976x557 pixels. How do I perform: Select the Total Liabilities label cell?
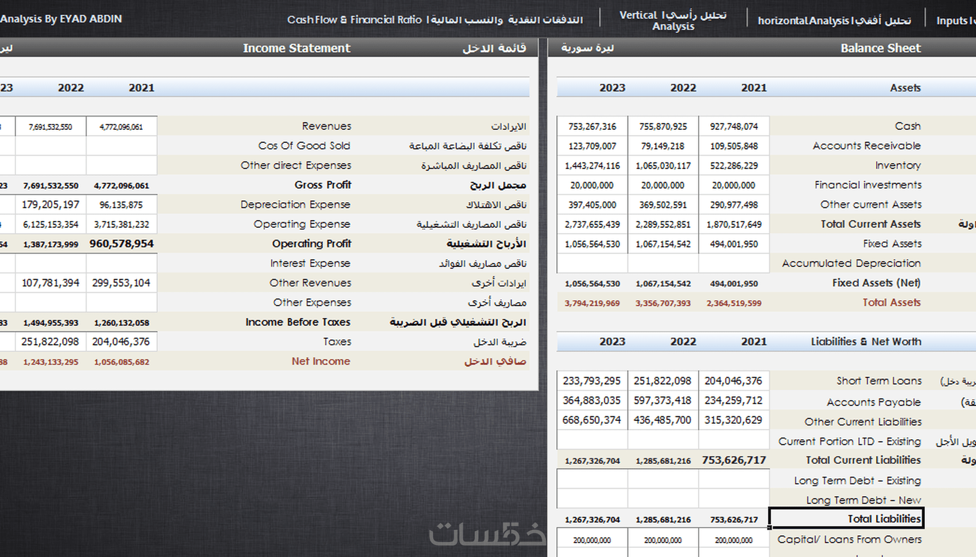pos(846,519)
